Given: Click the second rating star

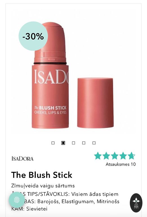Looking at the screenshot, I should tap(106, 156).
